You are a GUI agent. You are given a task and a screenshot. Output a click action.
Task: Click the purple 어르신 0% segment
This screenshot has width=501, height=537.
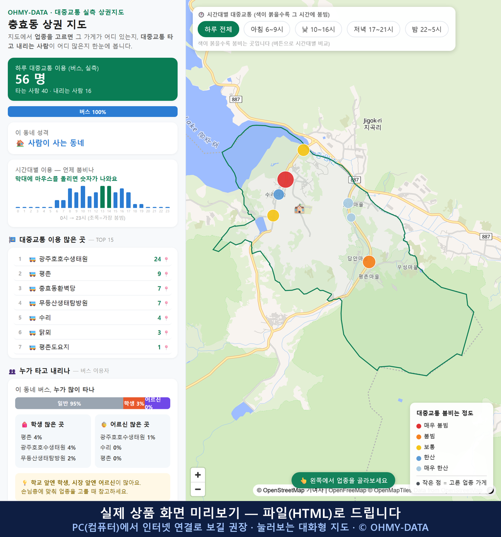point(157,403)
